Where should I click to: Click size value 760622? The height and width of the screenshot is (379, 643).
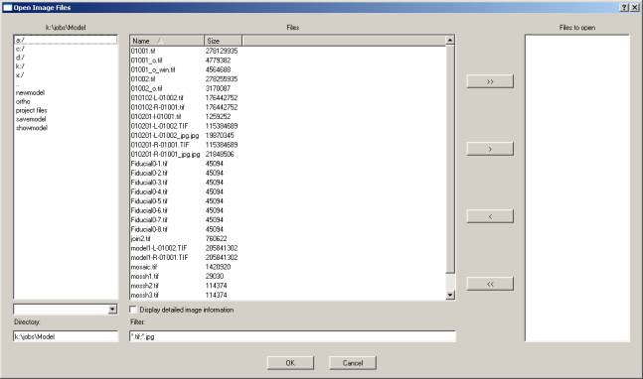[216, 239]
